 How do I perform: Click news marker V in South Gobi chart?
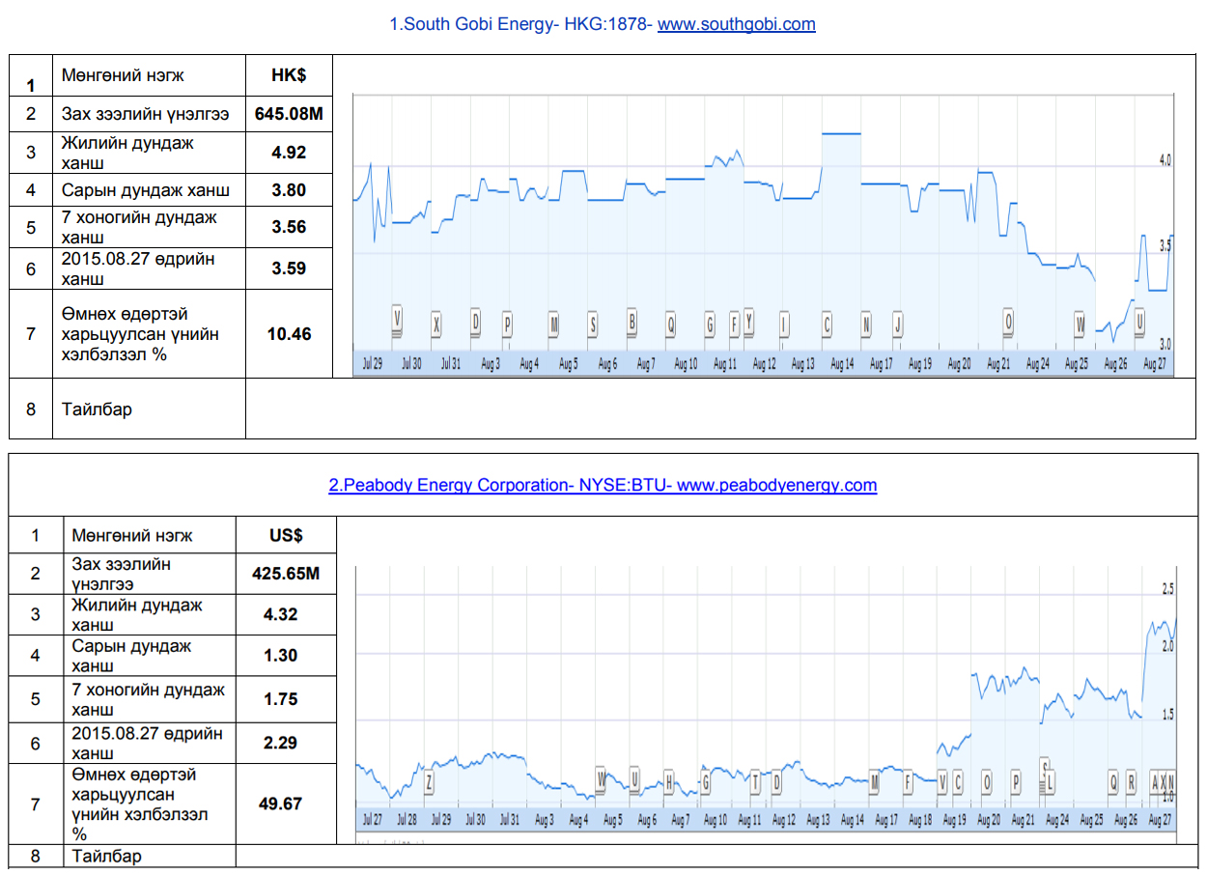tap(397, 319)
